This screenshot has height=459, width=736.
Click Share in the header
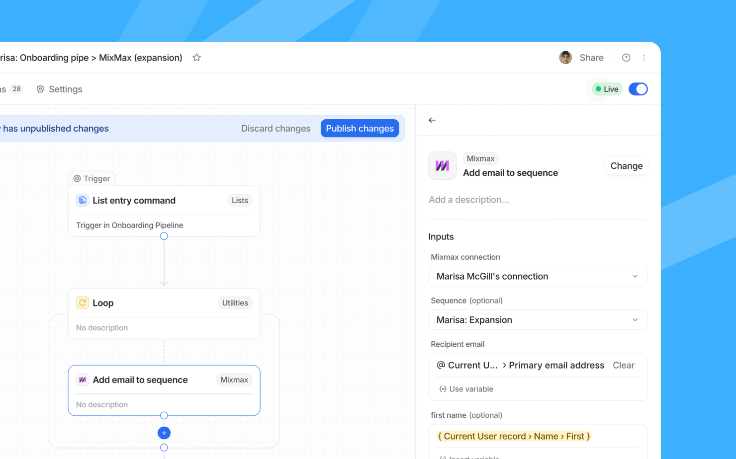click(591, 58)
